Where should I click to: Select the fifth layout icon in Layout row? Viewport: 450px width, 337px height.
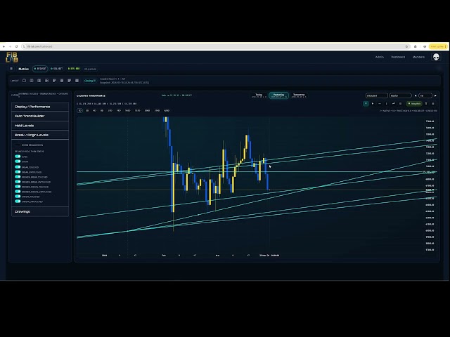[54, 81]
